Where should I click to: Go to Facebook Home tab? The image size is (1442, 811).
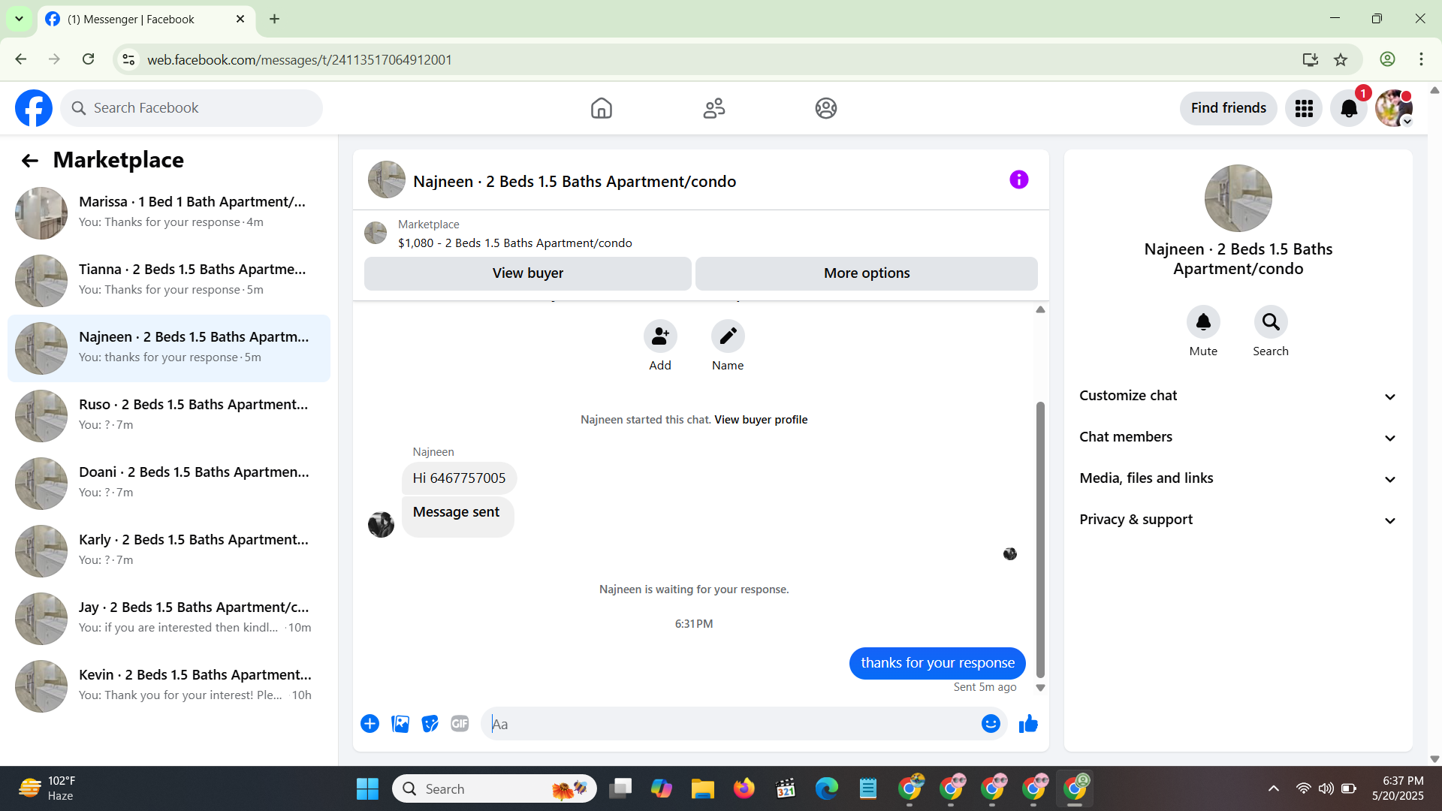(601, 108)
